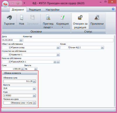Expand the EUR currency dropdown

[x=34, y=88]
